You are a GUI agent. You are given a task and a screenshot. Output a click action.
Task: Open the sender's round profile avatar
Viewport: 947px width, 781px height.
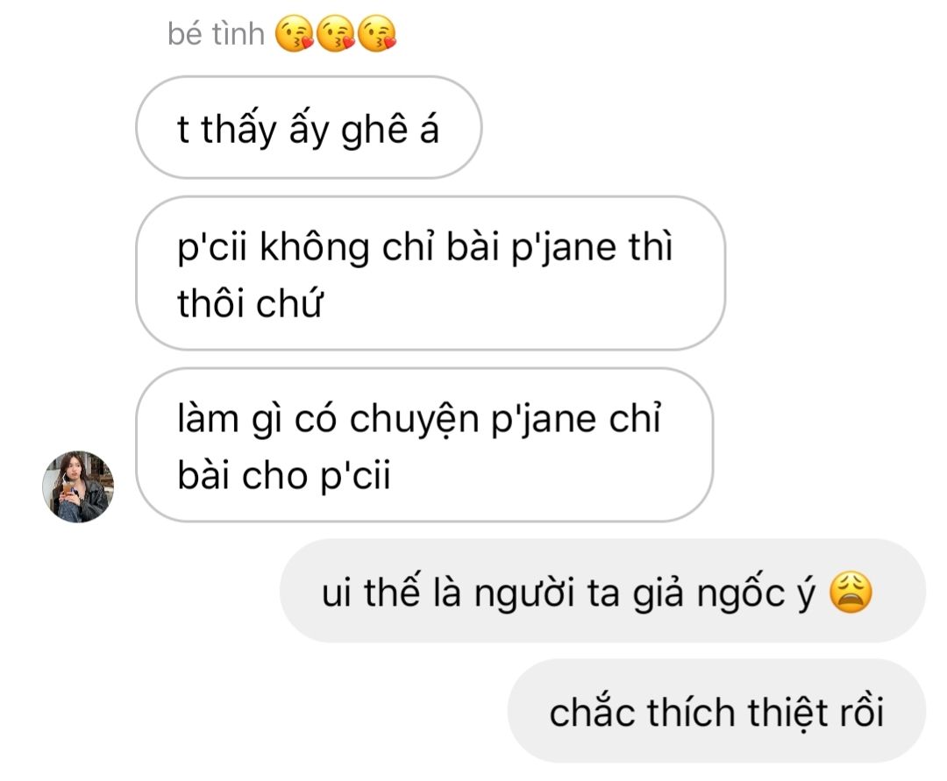(78, 486)
